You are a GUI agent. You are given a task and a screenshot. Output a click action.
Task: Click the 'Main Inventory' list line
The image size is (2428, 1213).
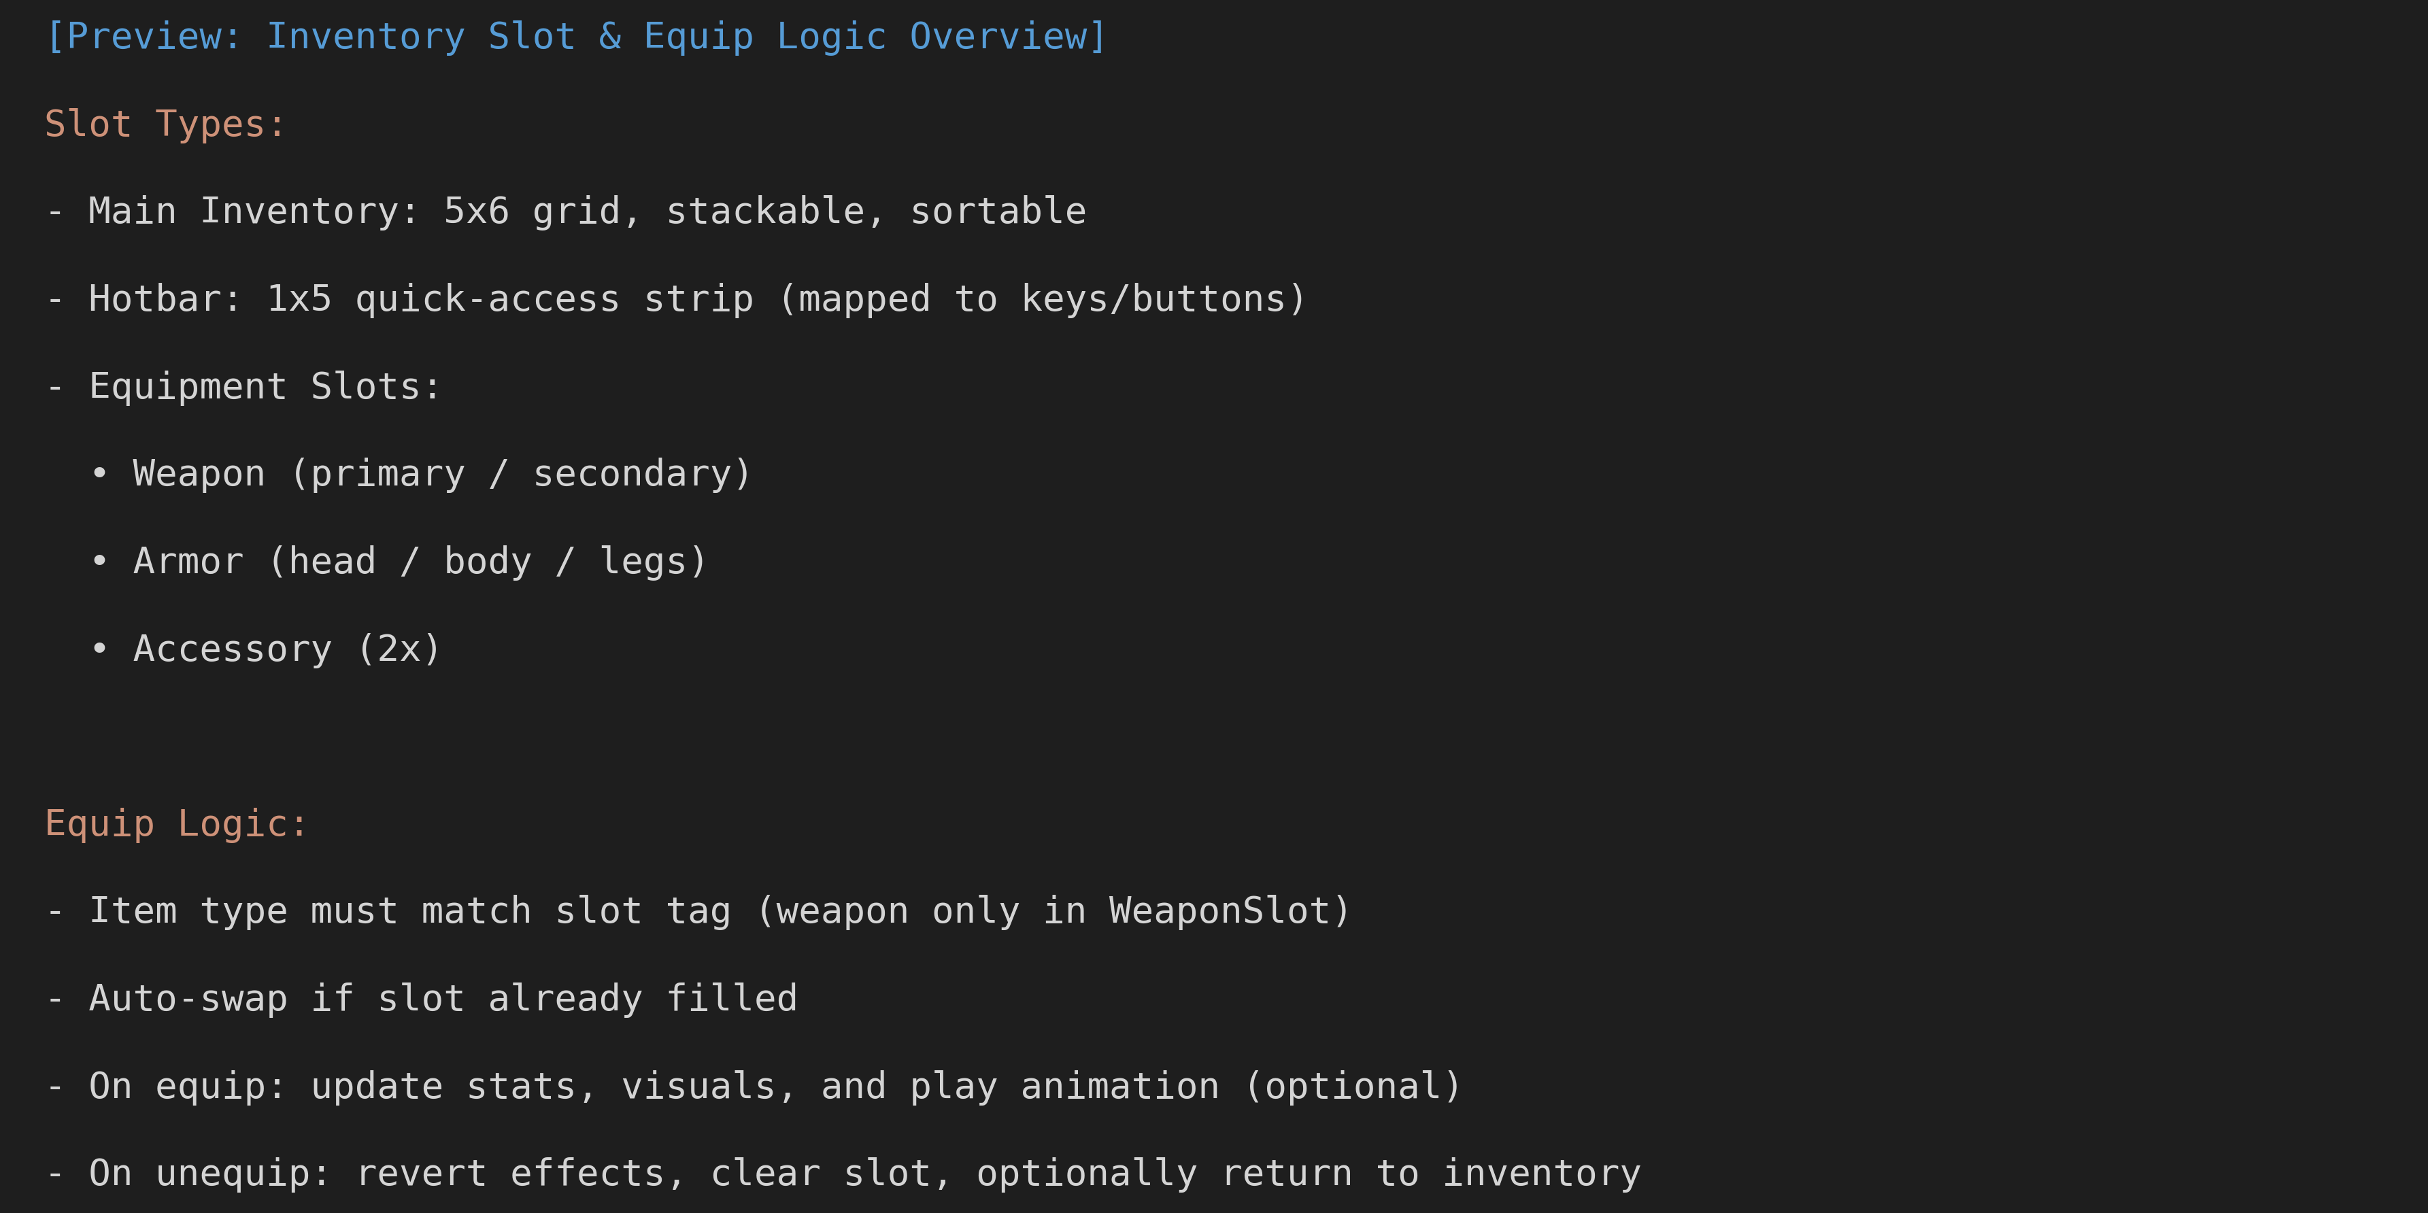coord(566,211)
